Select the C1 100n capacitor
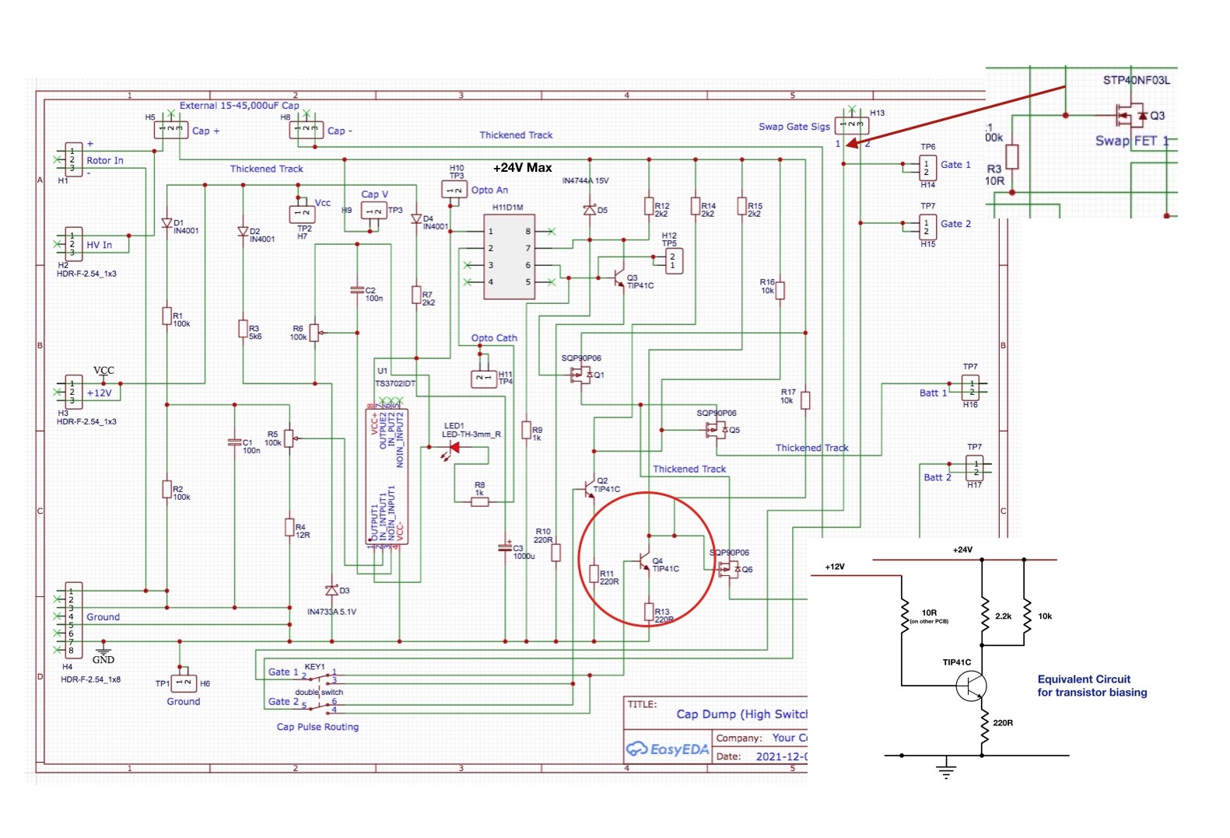 (x=235, y=442)
